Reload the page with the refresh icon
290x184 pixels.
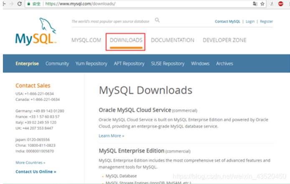pos(19,4)
